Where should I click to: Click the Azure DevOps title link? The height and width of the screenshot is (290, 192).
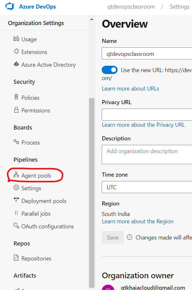(38, 7)
